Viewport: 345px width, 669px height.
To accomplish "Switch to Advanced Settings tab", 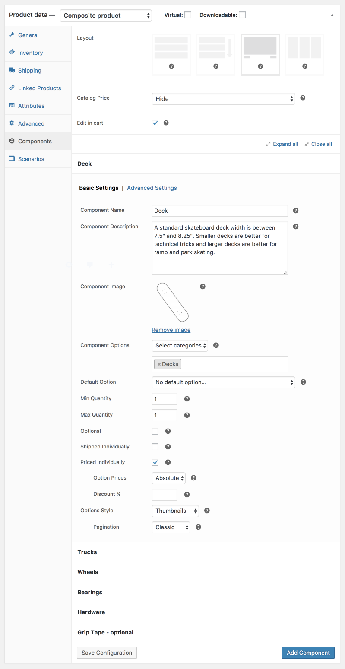I will 152,188.
